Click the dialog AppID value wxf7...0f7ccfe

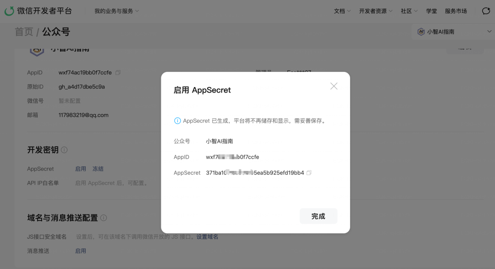coord(232,157)
